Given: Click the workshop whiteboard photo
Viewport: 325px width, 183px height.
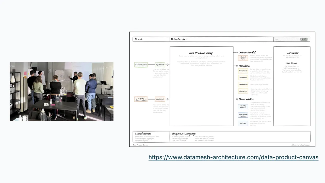Looking at the screenshot, I should 61,91.
